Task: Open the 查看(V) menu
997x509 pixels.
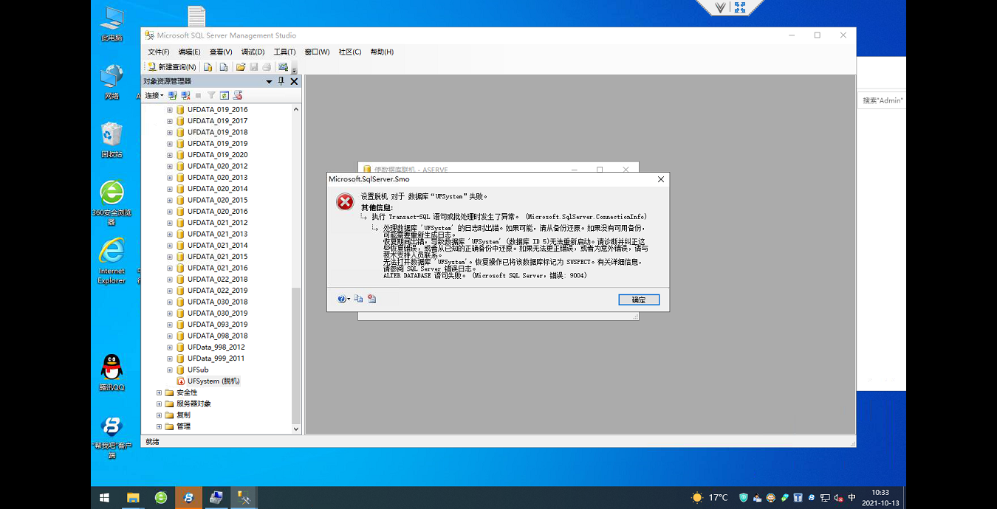Action: click(x=220, y=52)
